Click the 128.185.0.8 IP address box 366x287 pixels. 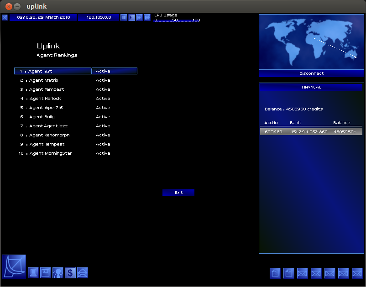(99, 17)
